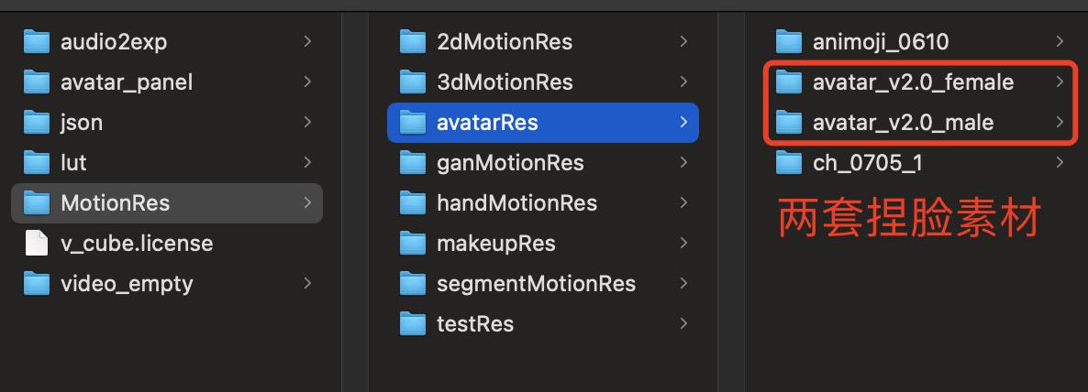Click the v_cube.license file icon
This screenshot has height=392, width=1088.
(36, 243)
